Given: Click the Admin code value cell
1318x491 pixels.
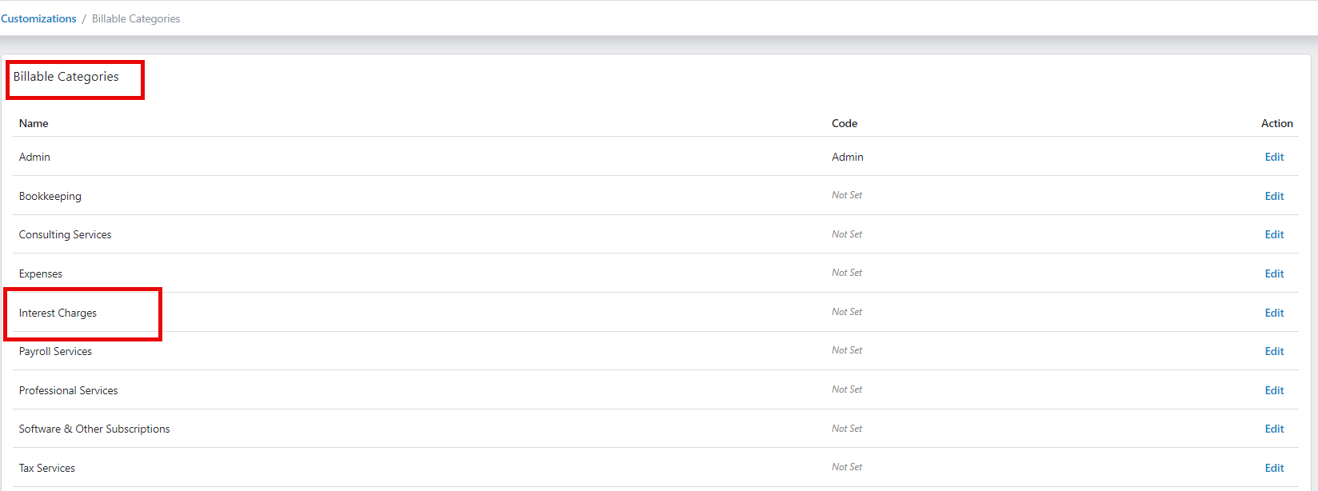Looking at the screenshot, I should pos(847,157).
